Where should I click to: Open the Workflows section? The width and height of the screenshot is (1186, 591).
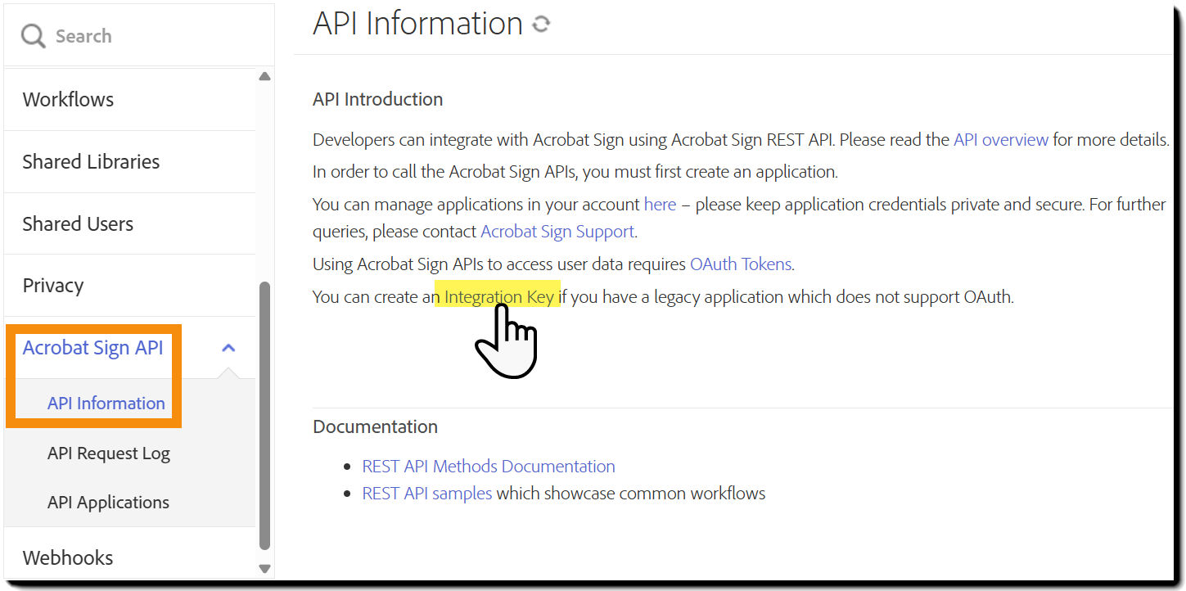68,99
